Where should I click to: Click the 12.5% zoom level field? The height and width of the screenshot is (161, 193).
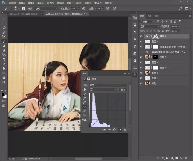[12, 159]
